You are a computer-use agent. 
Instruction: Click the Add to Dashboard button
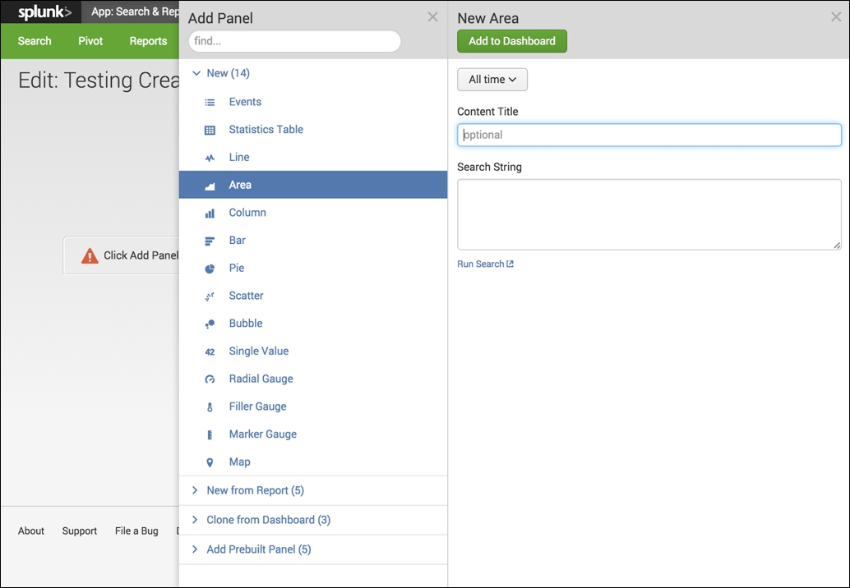point(511,40)
